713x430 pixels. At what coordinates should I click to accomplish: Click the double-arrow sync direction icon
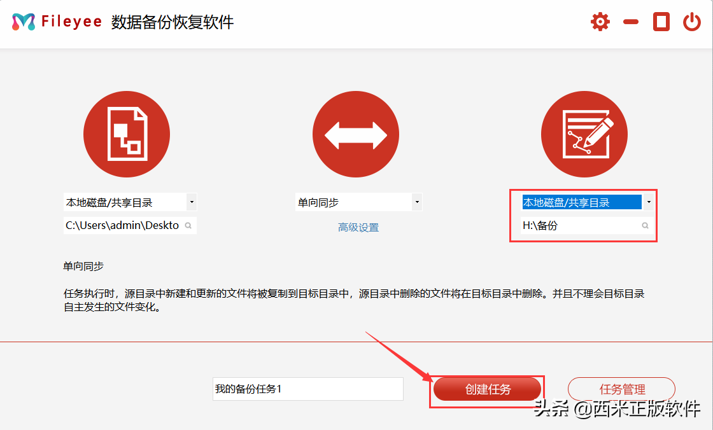[356, 135]
